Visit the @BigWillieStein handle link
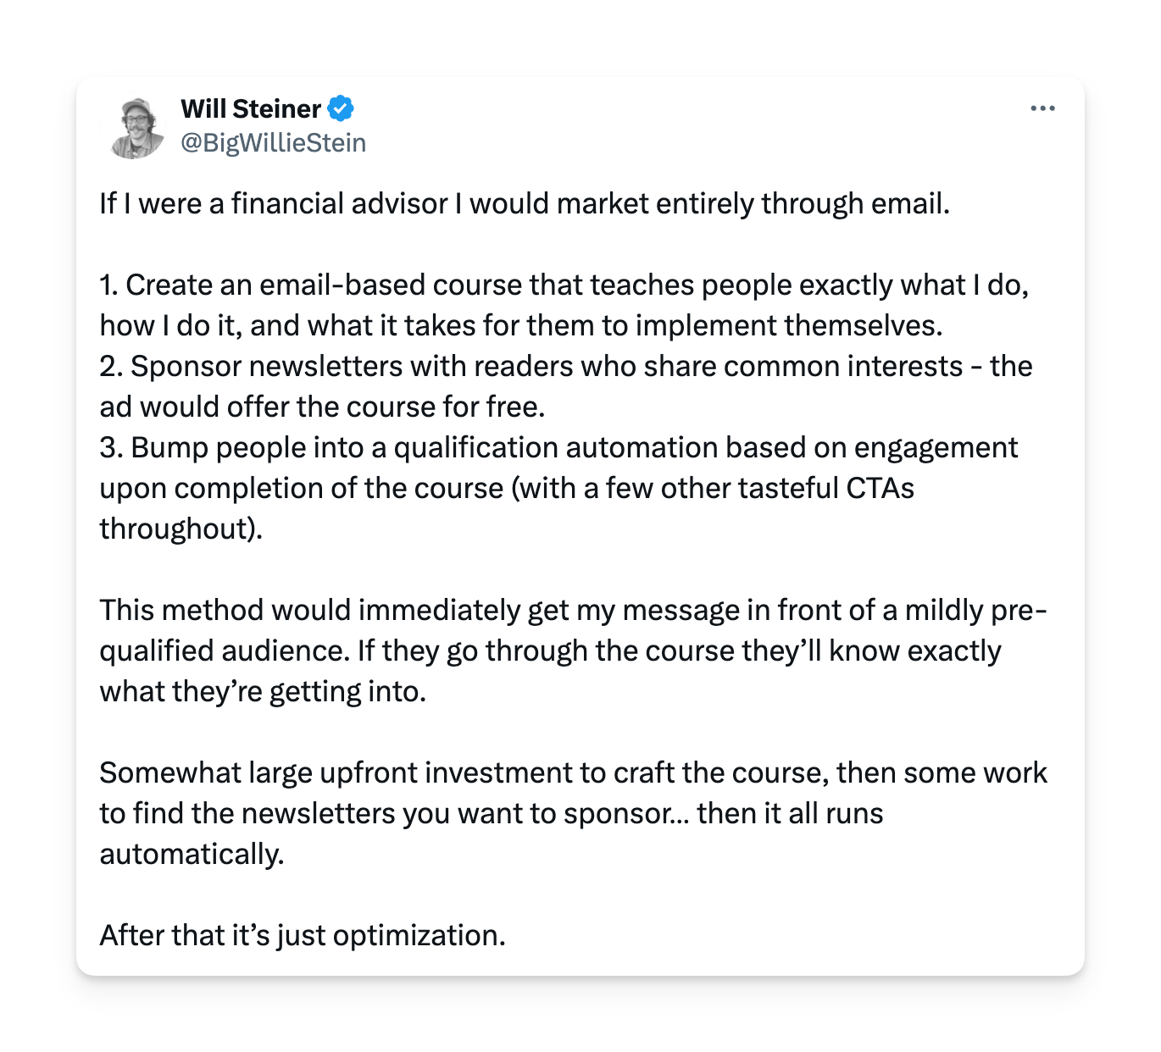The image size is (1161, 1052). [x=273, y=143]
